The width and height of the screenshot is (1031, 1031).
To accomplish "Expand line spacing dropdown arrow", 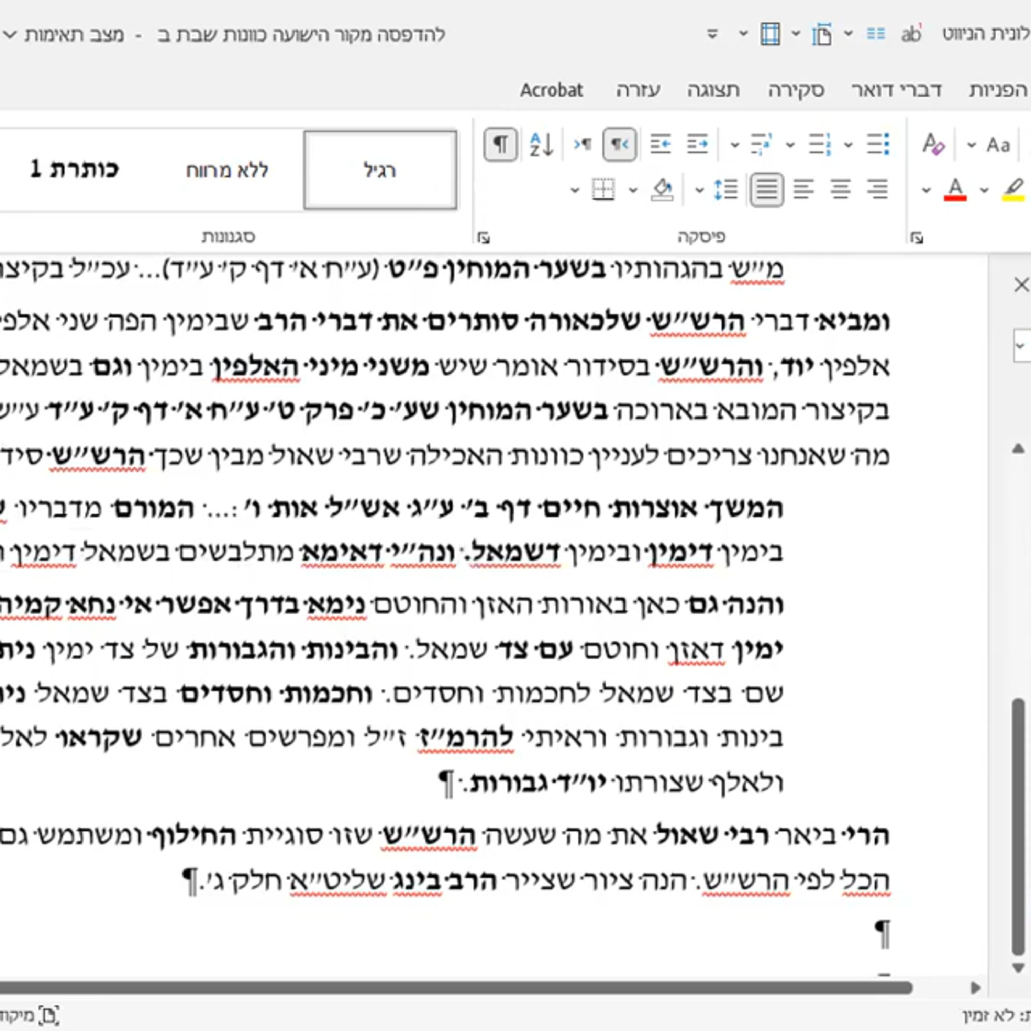I will 699,190.
